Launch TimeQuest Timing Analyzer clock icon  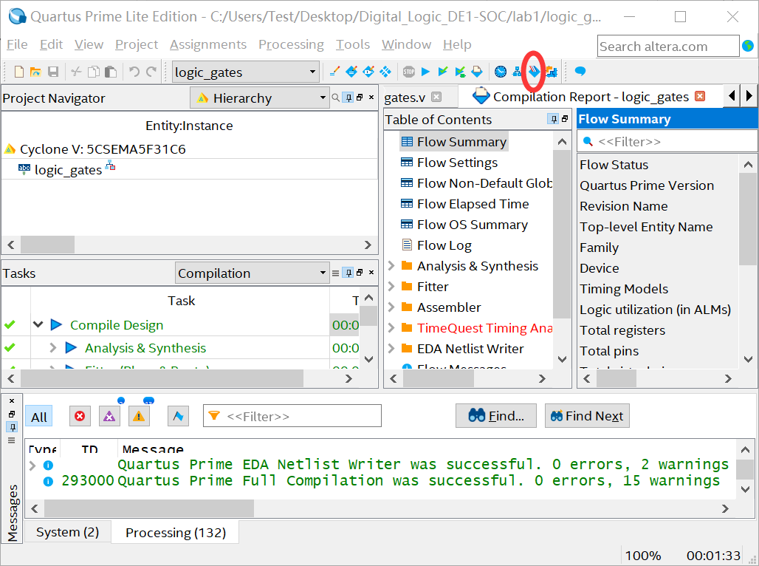[x=501, y=72]
